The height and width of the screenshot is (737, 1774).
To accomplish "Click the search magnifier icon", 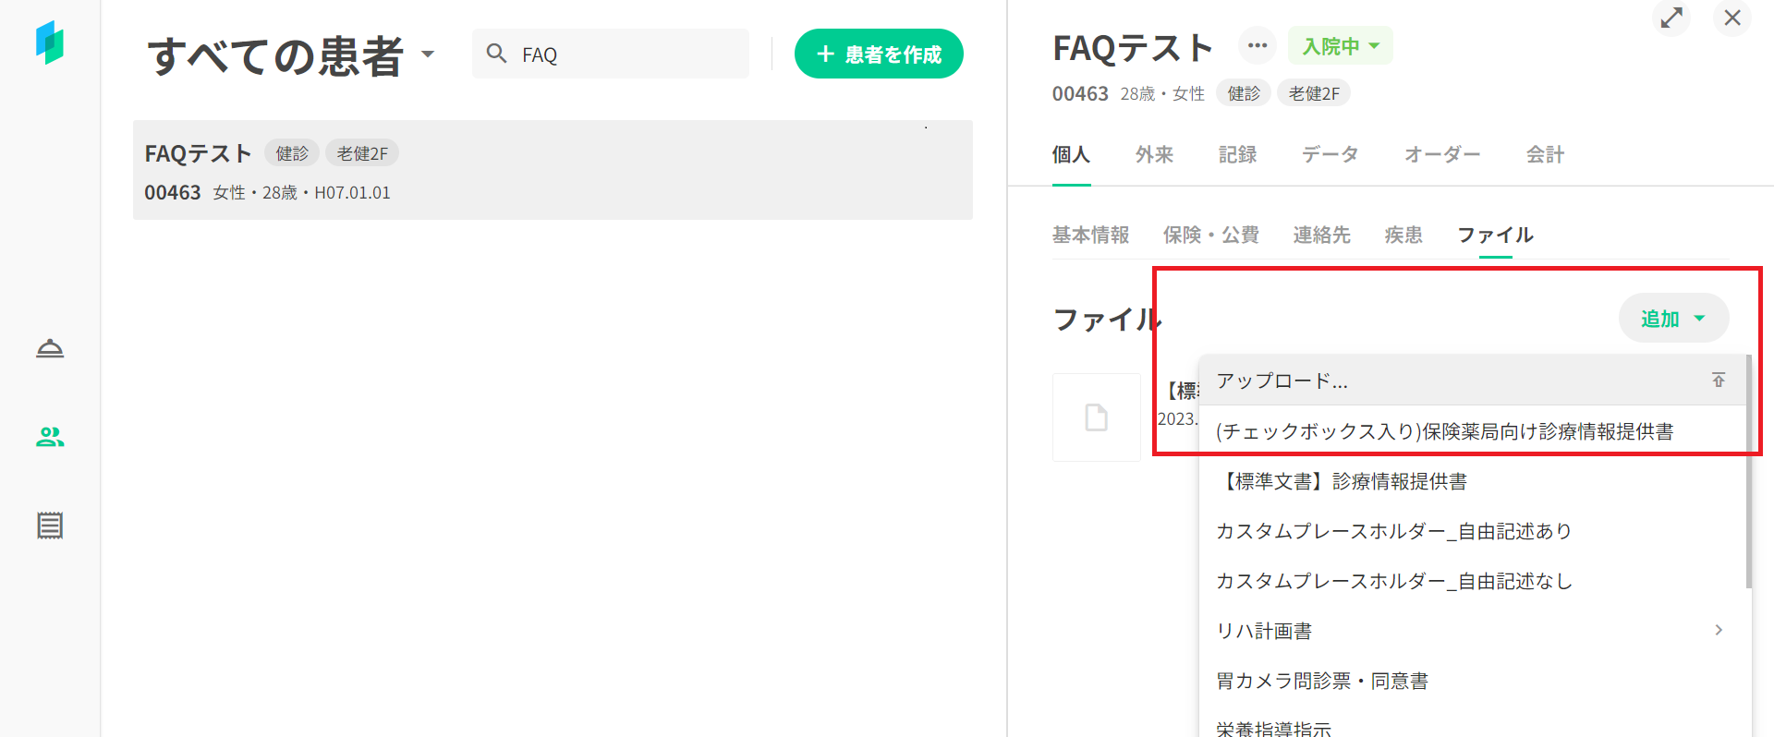I will pyautogui.click(x=497, y=54).
